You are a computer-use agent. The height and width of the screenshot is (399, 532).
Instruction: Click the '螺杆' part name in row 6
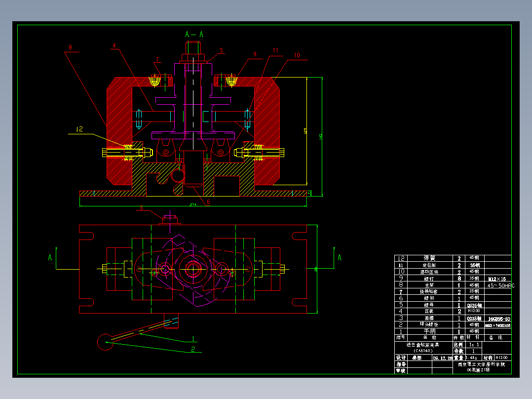click(429, 298)
